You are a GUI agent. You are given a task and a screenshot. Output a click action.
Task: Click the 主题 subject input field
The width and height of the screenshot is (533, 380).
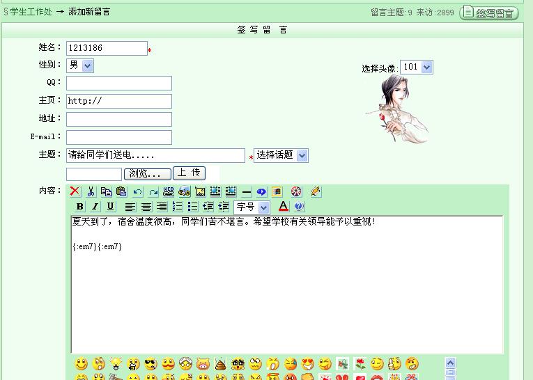coord(155,155)
